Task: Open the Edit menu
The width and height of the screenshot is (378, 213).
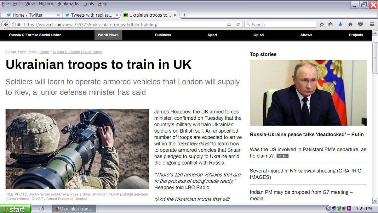Action: click(x=17, y=4)
